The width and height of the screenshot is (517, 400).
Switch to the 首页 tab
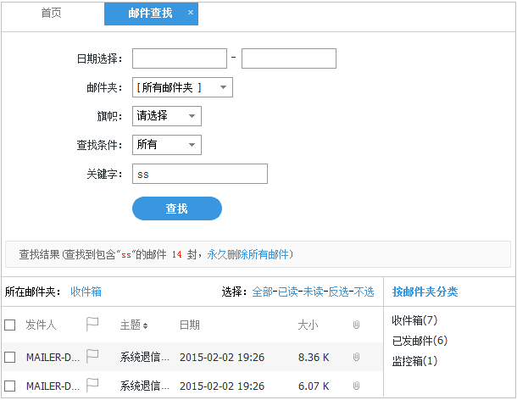[52, 14]
